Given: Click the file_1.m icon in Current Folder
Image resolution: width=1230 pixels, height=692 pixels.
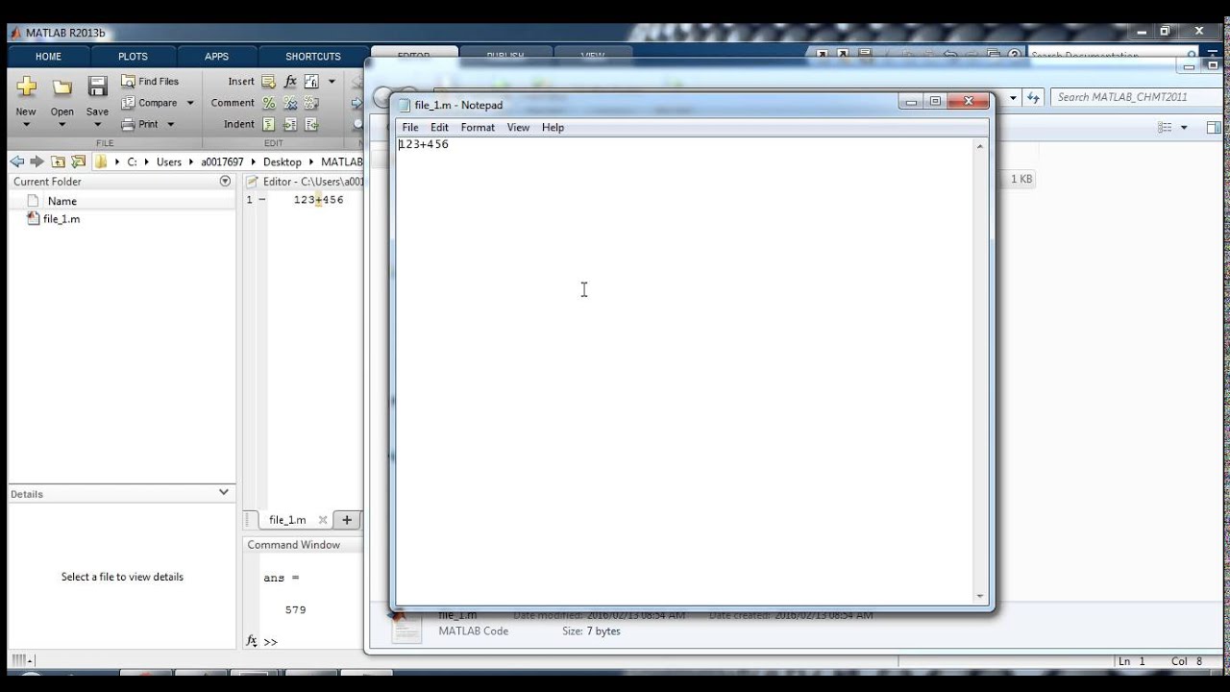Looking at the screenshot, I should pos(34,219).
